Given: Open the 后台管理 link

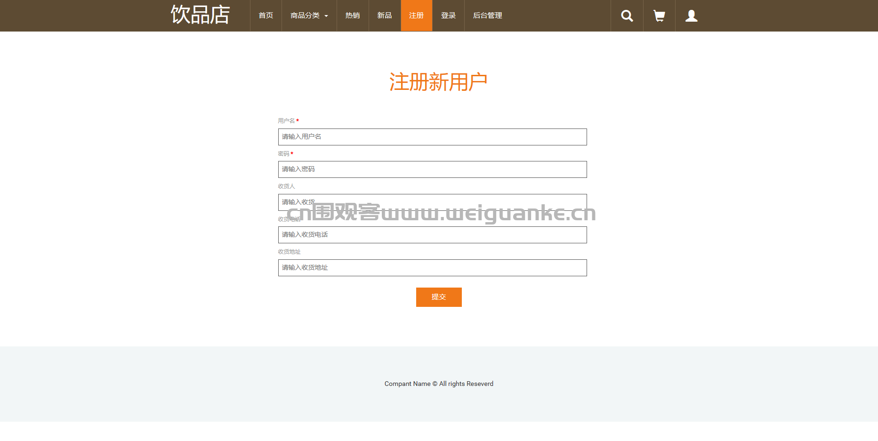Looking at the screenshot, I should point(487,16).
